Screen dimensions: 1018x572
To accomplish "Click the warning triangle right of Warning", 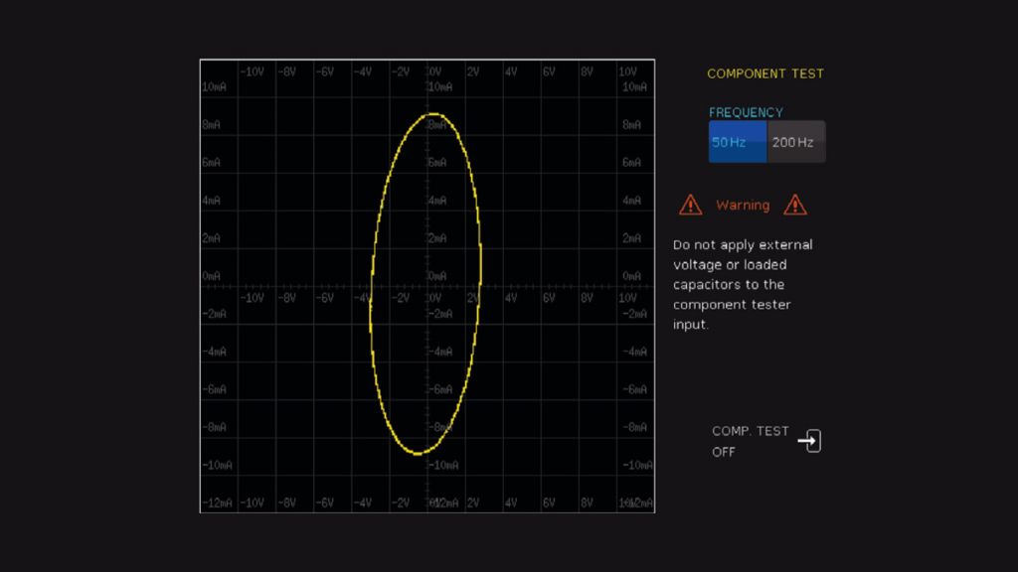I will (794, 206).
